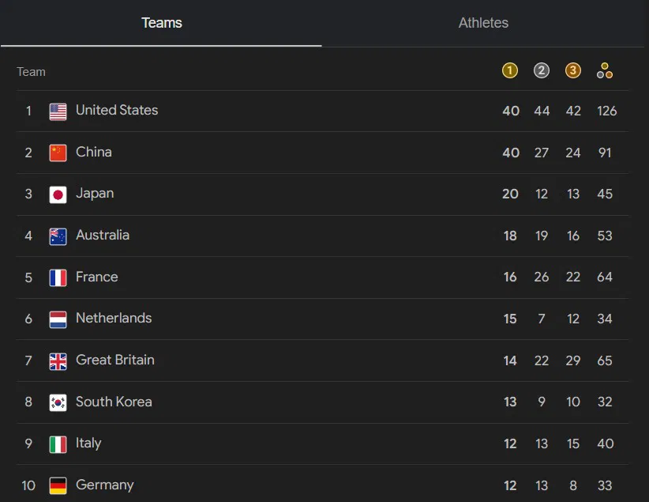The height and width of the screenshot is (502, 649).
Task: Open the Netherlands team name
Action: pyautogui.click(x=114, y=318)
